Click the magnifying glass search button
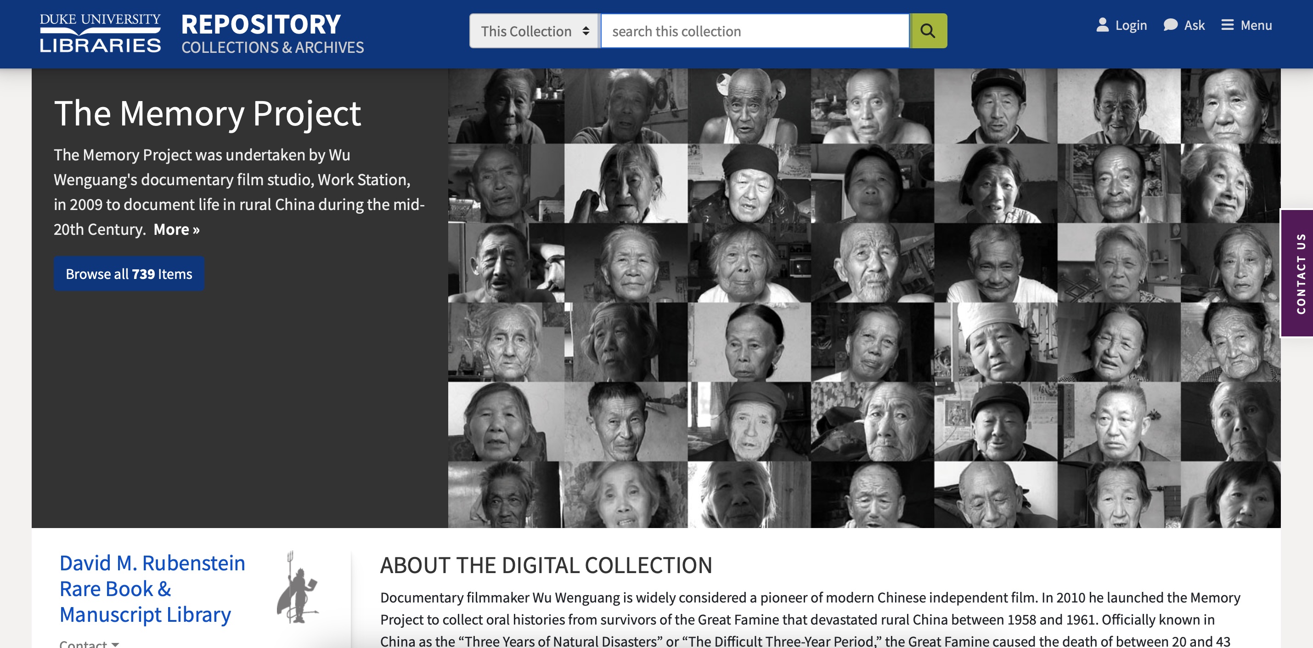 (928, 31)
